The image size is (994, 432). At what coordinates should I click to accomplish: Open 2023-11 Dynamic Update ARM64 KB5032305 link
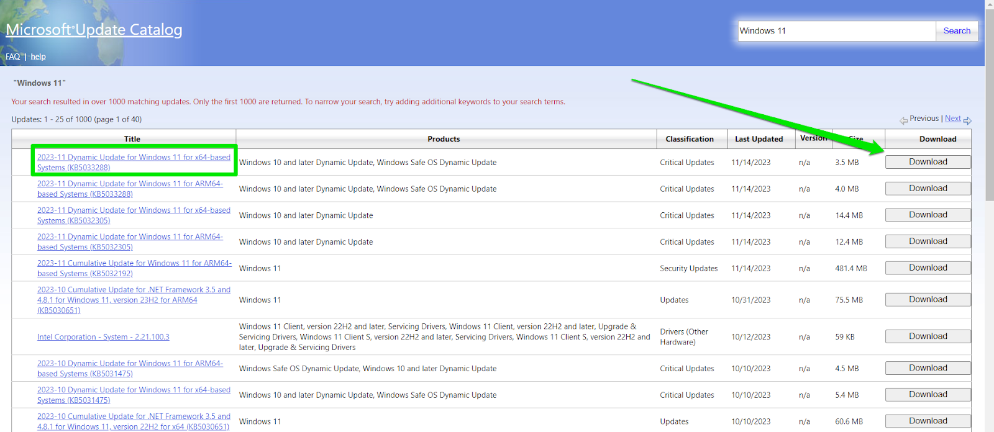tap(130, 242)
